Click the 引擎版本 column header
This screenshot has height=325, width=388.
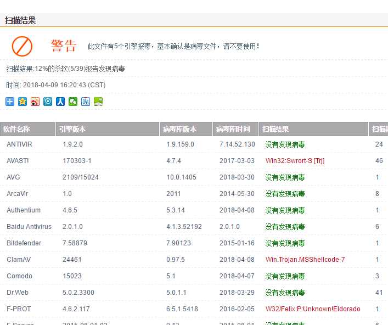72,130
